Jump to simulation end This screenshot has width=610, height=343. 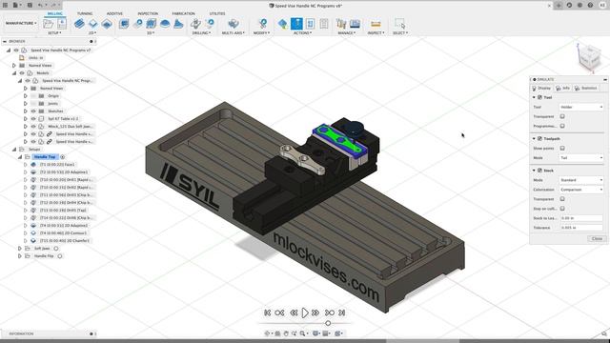[341, 313]
